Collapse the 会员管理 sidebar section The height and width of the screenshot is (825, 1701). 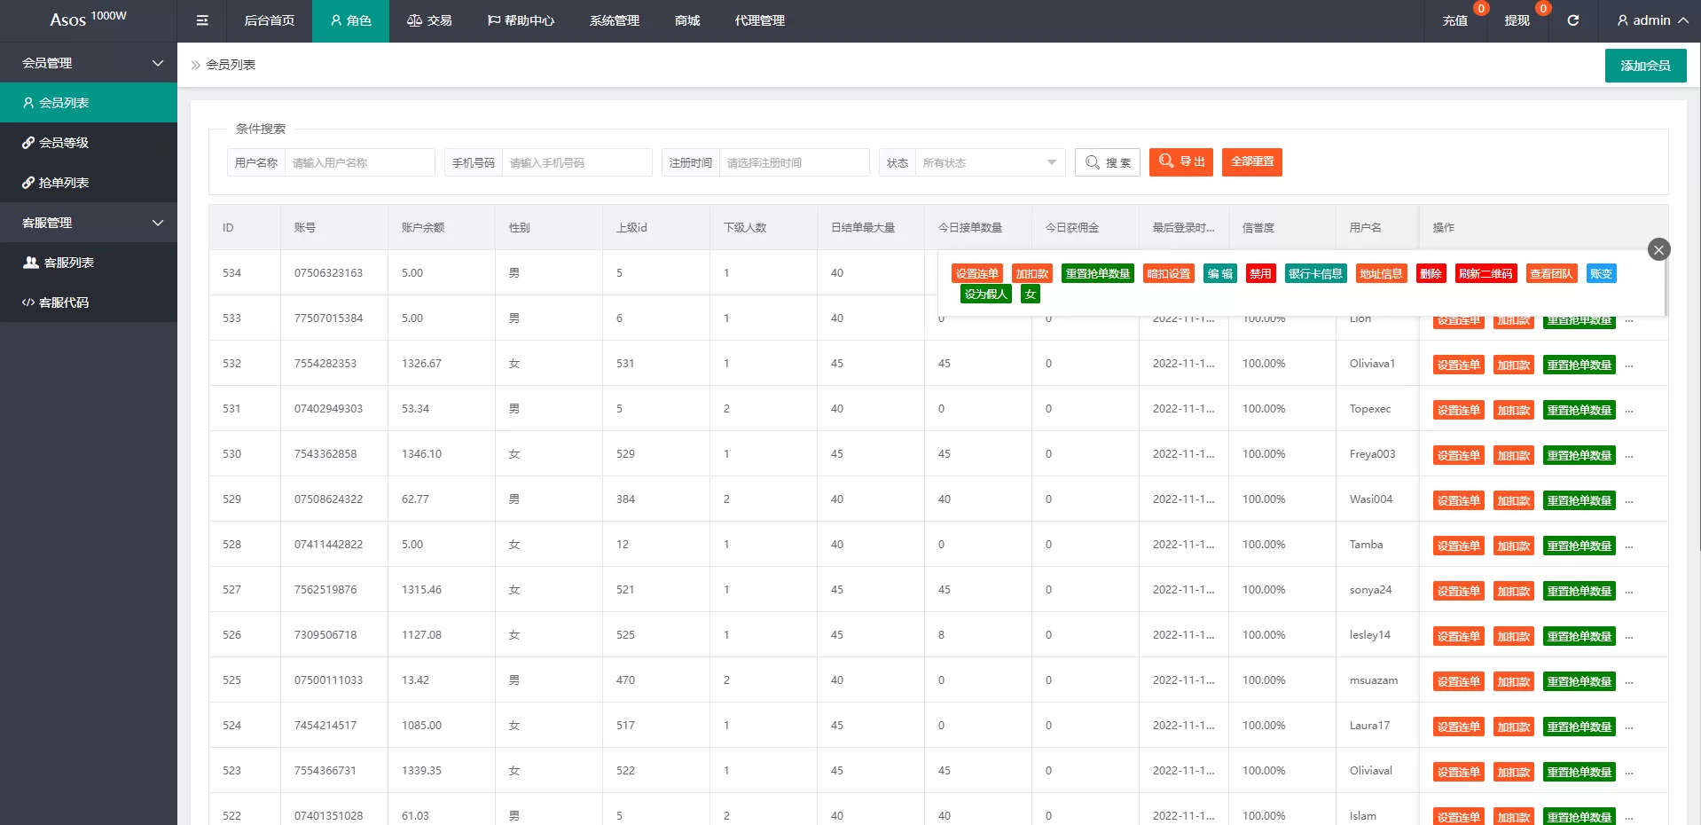coord(89,63)
